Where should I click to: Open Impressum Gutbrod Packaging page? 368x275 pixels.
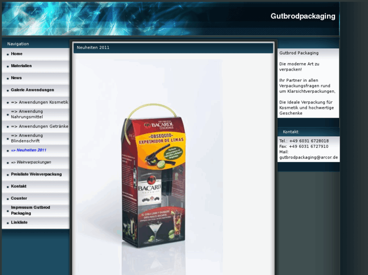(x=30, y=210)
